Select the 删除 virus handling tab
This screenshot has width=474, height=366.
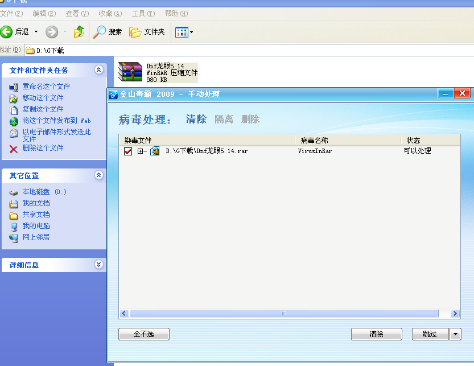[x=250, y=119]
